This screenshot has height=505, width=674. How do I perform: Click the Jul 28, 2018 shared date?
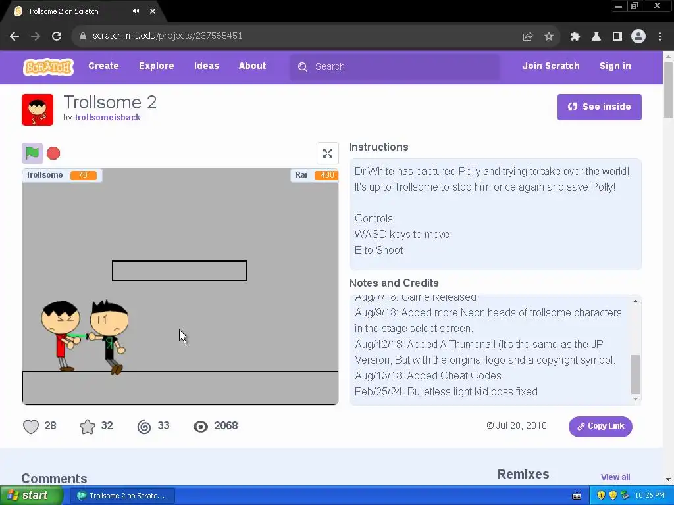(x=521, y=426)
